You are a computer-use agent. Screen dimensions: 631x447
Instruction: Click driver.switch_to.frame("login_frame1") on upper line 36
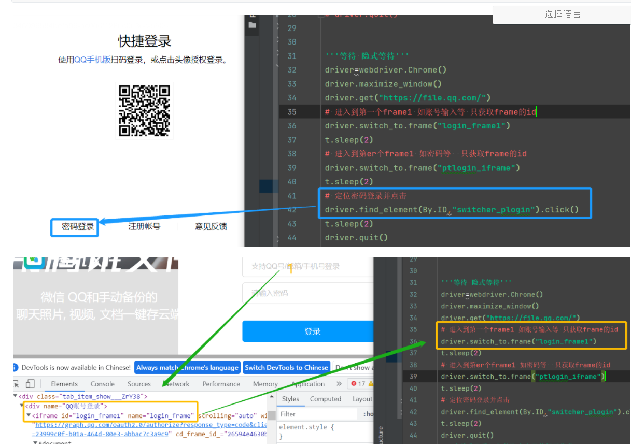coord(417,126)
